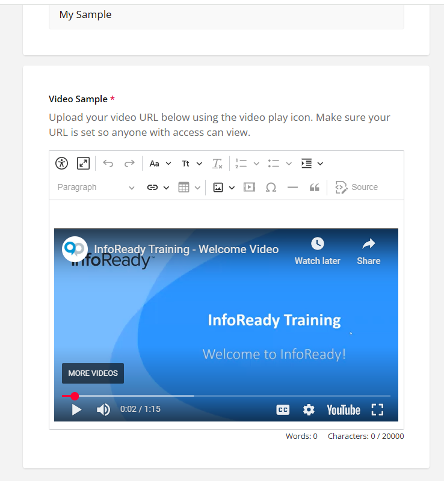Expand bulleted list style options

click(x=289, y=164)
